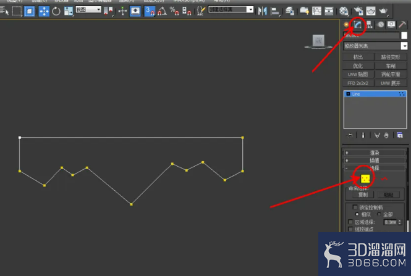Switch to Display panel tab
This screenshot has width=411, height=276.
[391, 25]
